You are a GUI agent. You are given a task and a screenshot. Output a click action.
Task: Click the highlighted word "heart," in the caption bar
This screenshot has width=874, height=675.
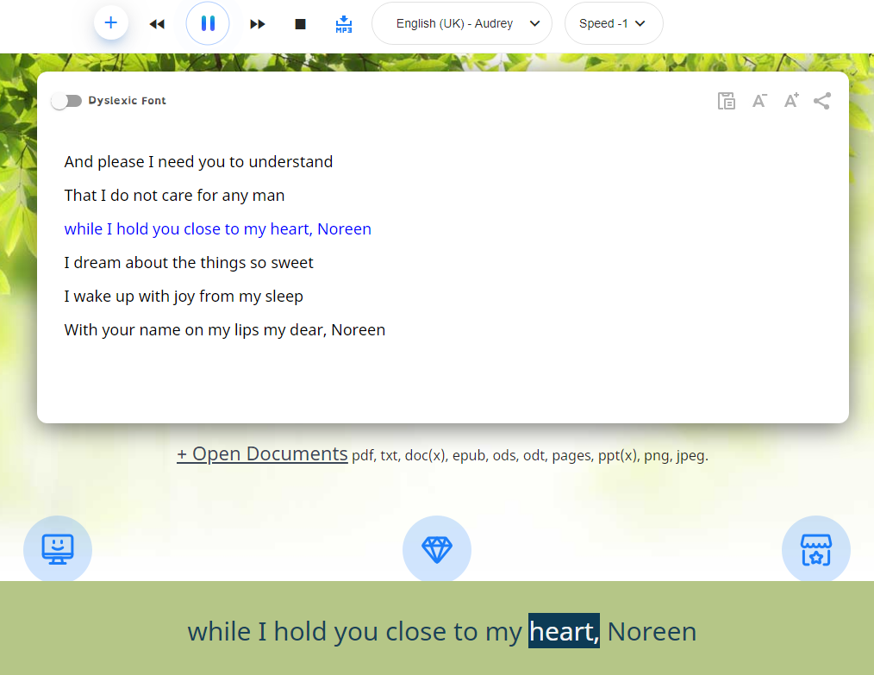coord(564,632)
